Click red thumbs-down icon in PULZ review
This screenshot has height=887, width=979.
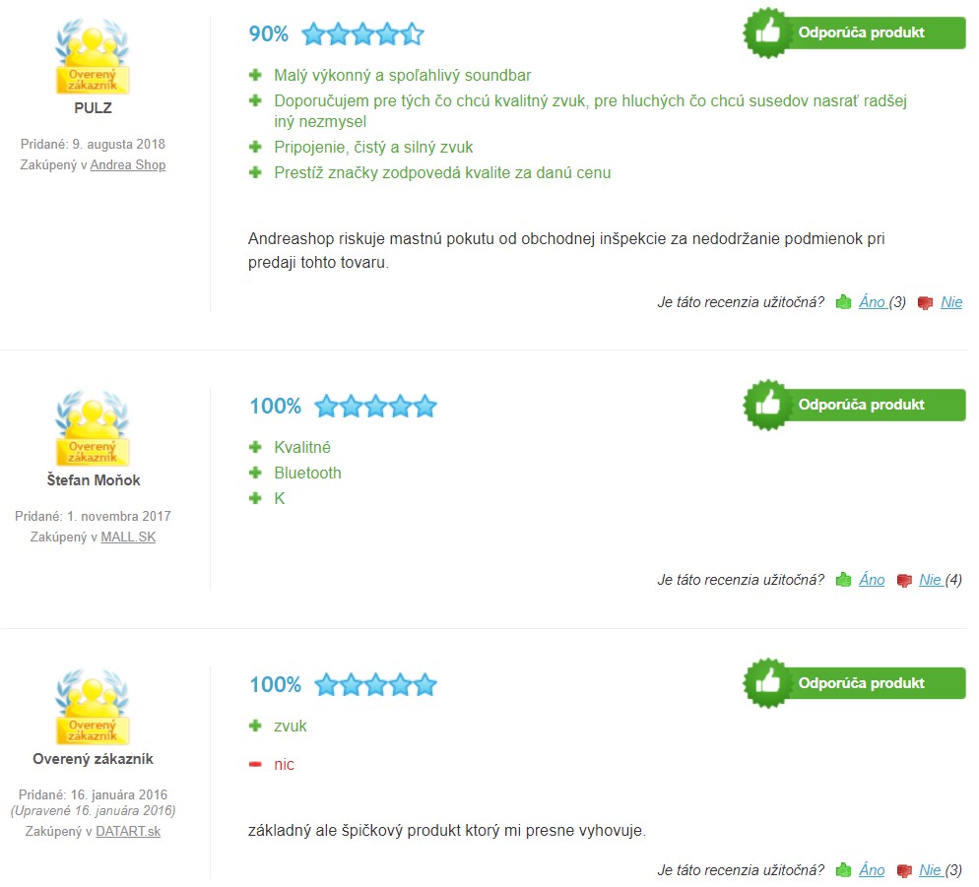coord(925,303)
